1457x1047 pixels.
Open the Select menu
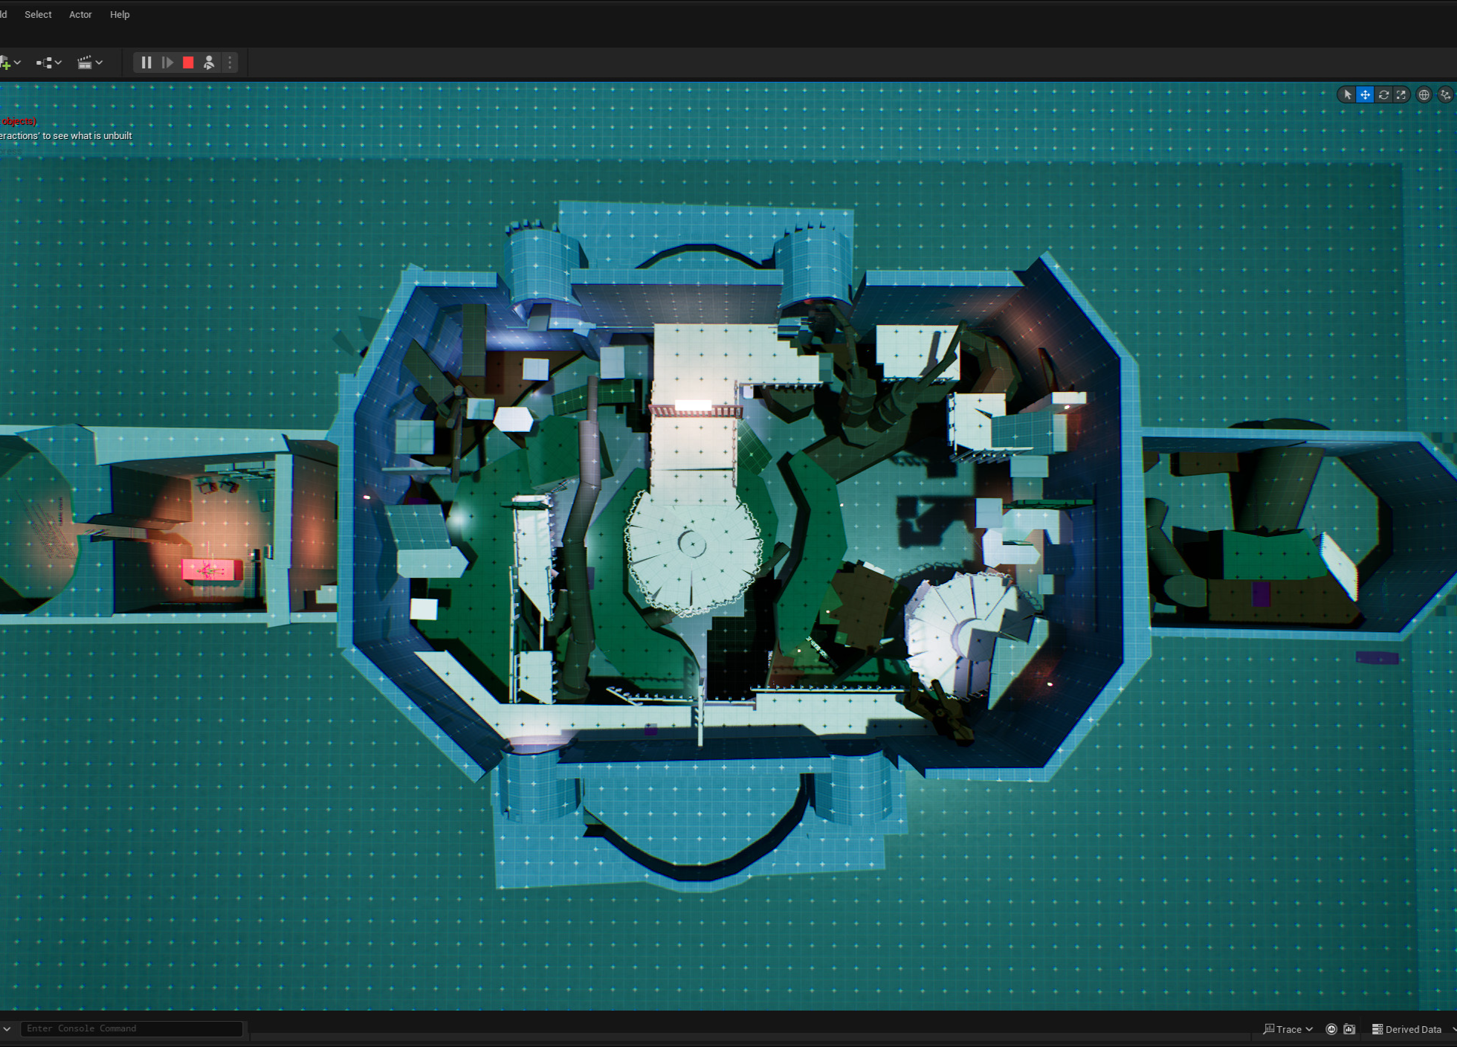(x=38, y=14)
